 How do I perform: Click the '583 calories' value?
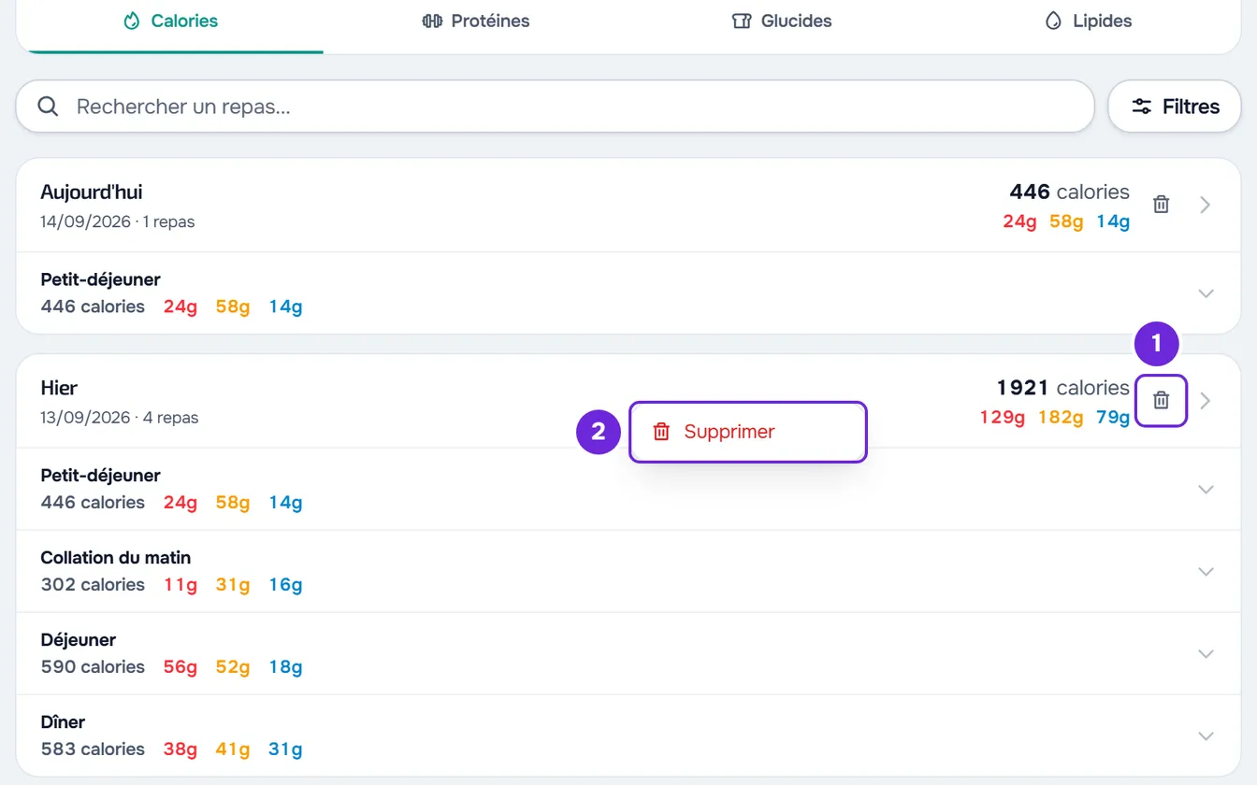(x=93, y=749)
